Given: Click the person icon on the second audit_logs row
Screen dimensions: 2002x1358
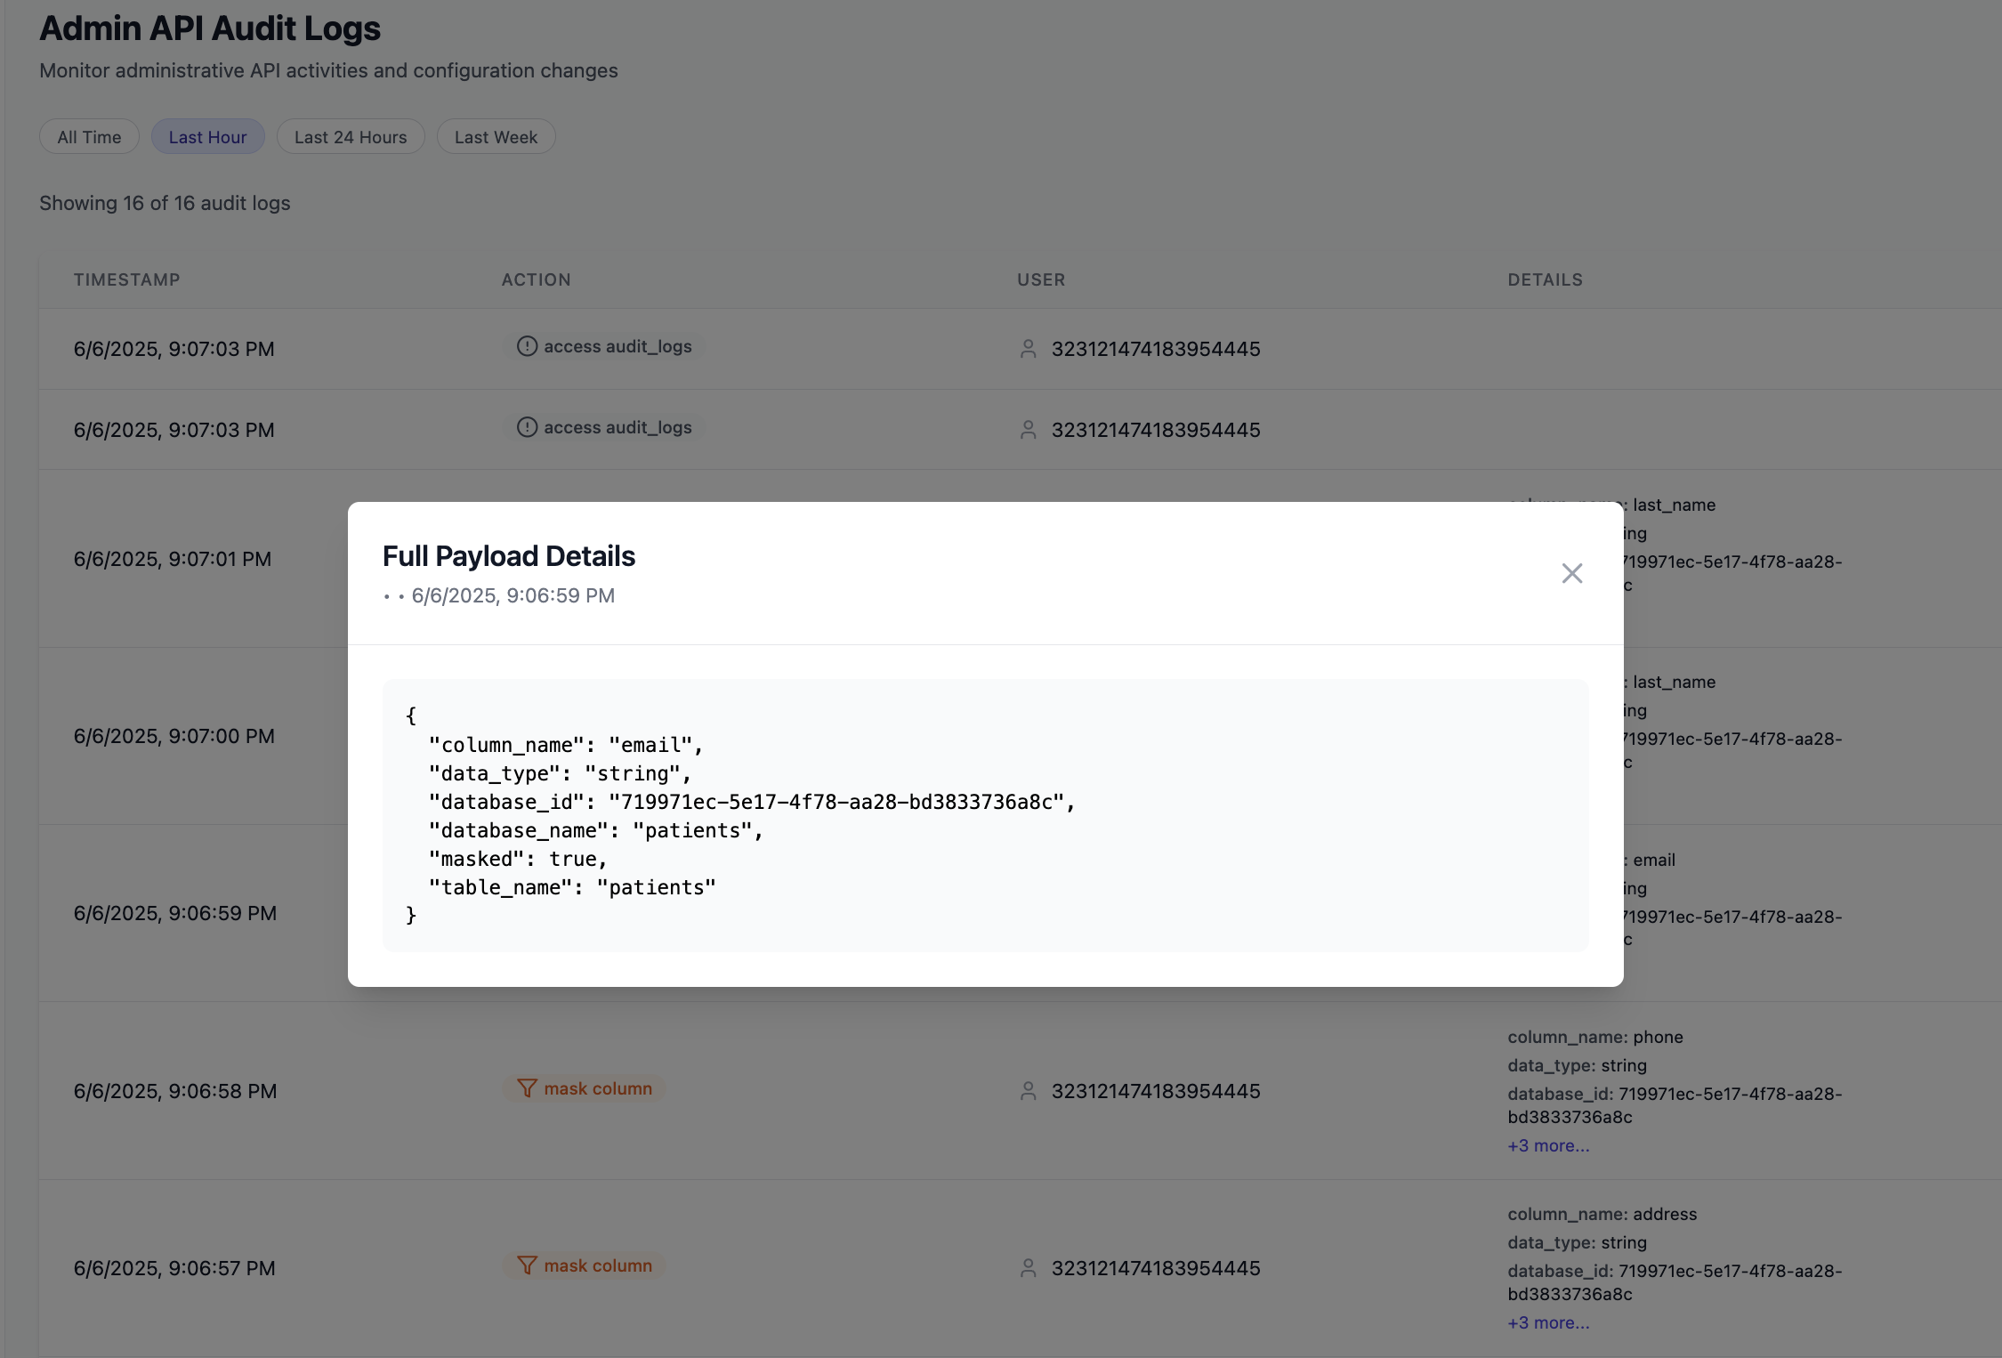Looking at the screenshot, I should [1029, 429].
